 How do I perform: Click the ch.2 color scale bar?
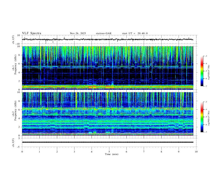pos(202,117)
